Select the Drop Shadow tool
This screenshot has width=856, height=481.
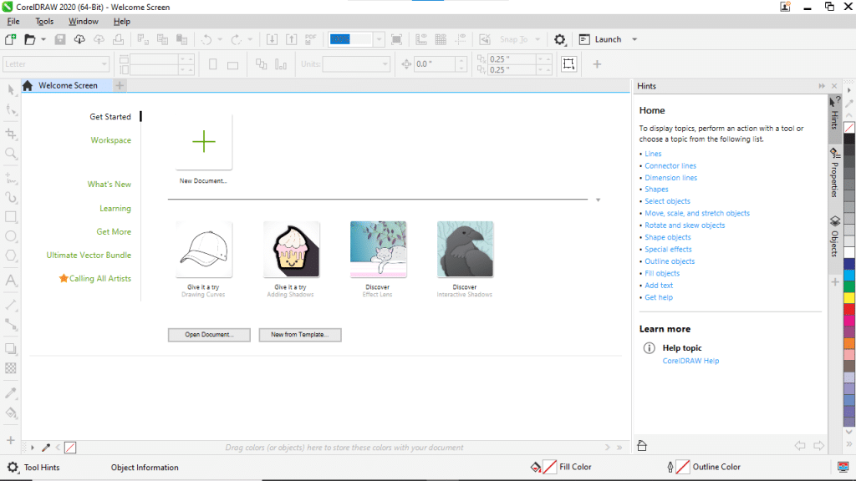point(11,348)
